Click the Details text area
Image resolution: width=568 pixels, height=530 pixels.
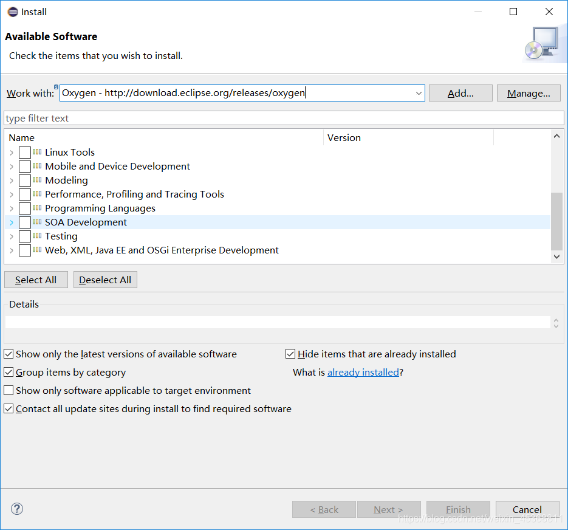tap(278, 322)
